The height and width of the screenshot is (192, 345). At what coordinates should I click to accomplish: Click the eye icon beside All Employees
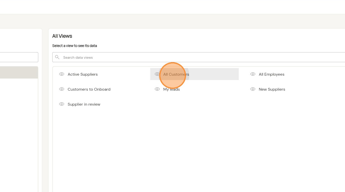click(253, 74)
